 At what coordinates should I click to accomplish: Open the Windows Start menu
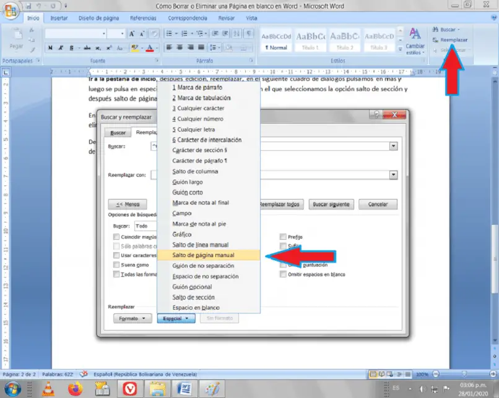pos(13,389)
